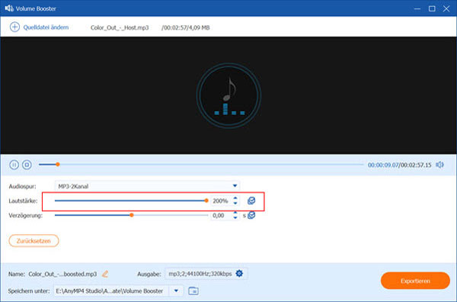Click the Quelldatei ändern link
The width and height of the screenshot is (457, 302).
pos(46,27)
